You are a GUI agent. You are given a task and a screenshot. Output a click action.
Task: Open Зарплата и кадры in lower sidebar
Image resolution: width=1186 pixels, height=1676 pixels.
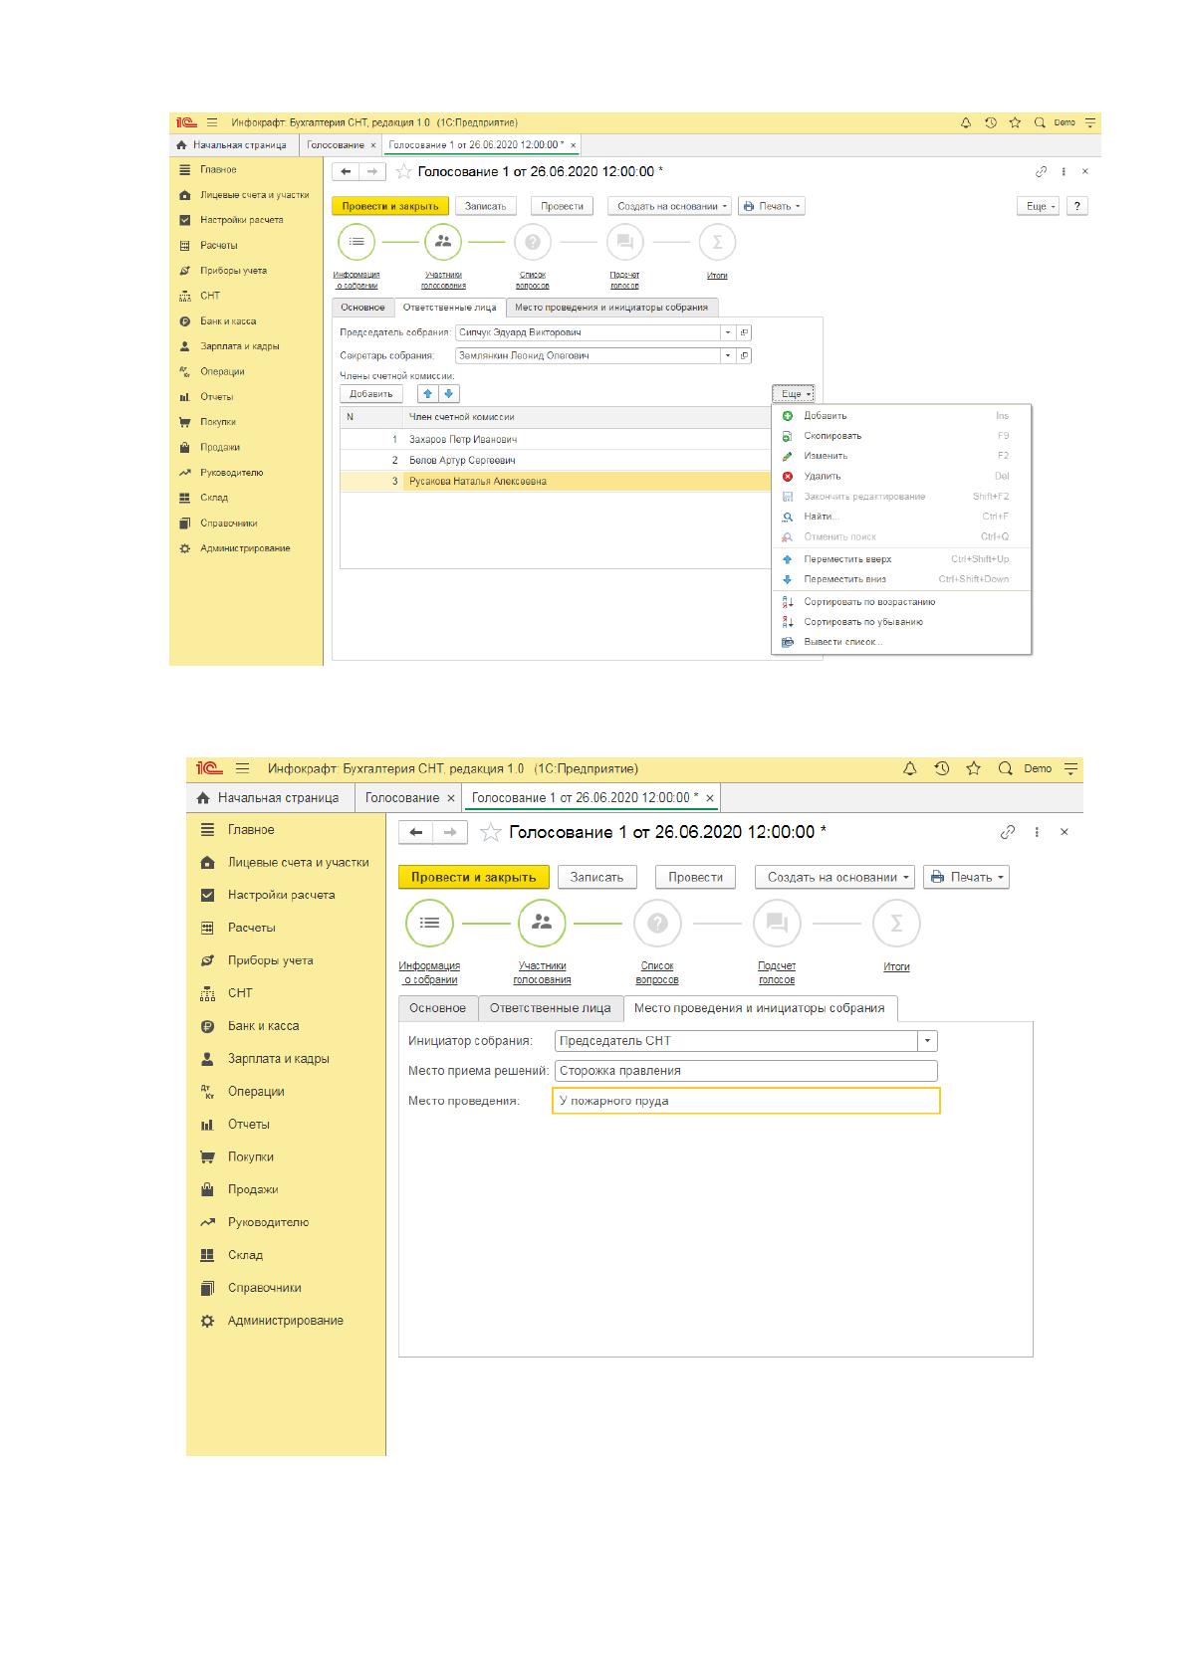tap(278, 1059)
